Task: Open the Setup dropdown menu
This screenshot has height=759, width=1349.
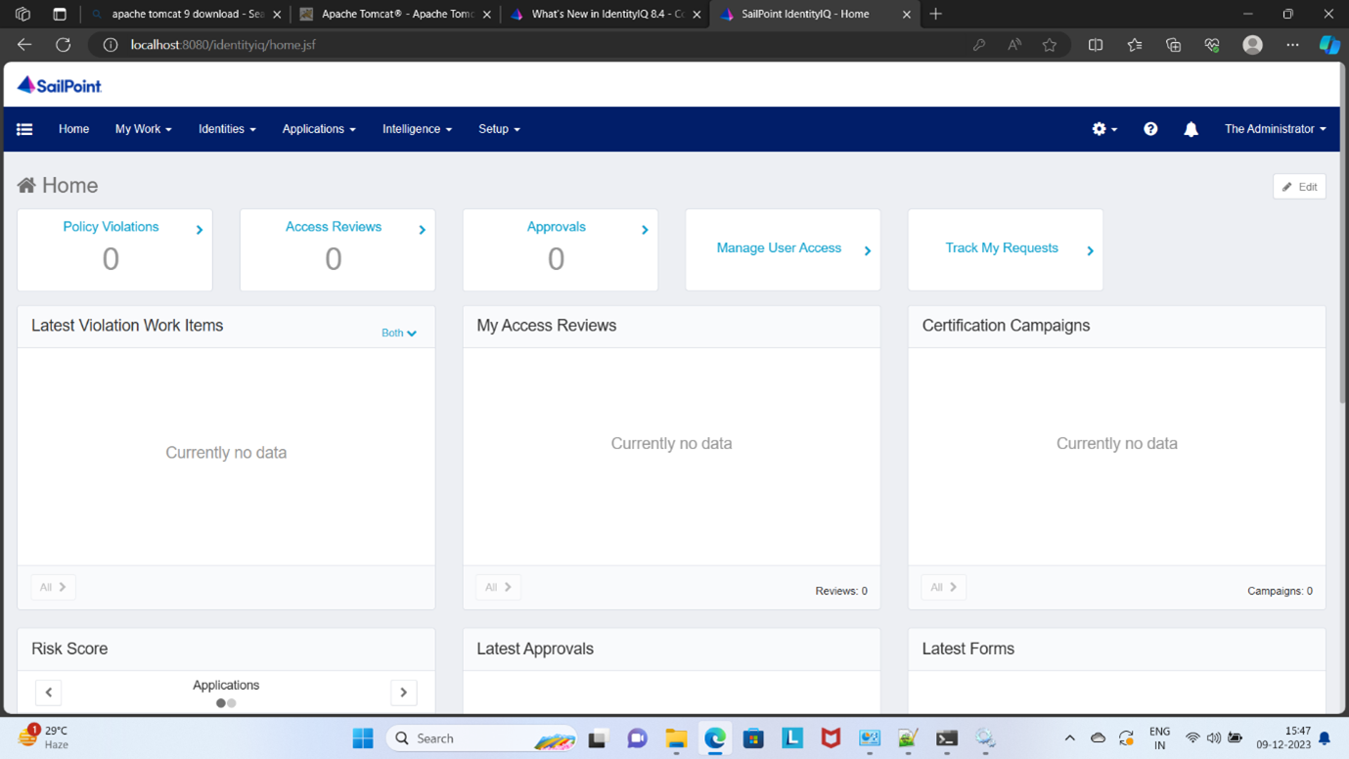Action: [x=498, y=128]
